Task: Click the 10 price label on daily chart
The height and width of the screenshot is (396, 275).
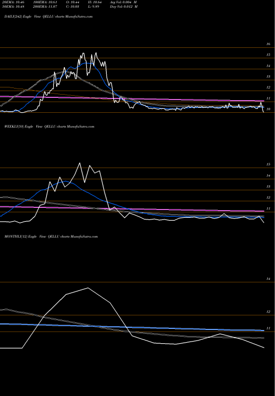Action: 268,109
